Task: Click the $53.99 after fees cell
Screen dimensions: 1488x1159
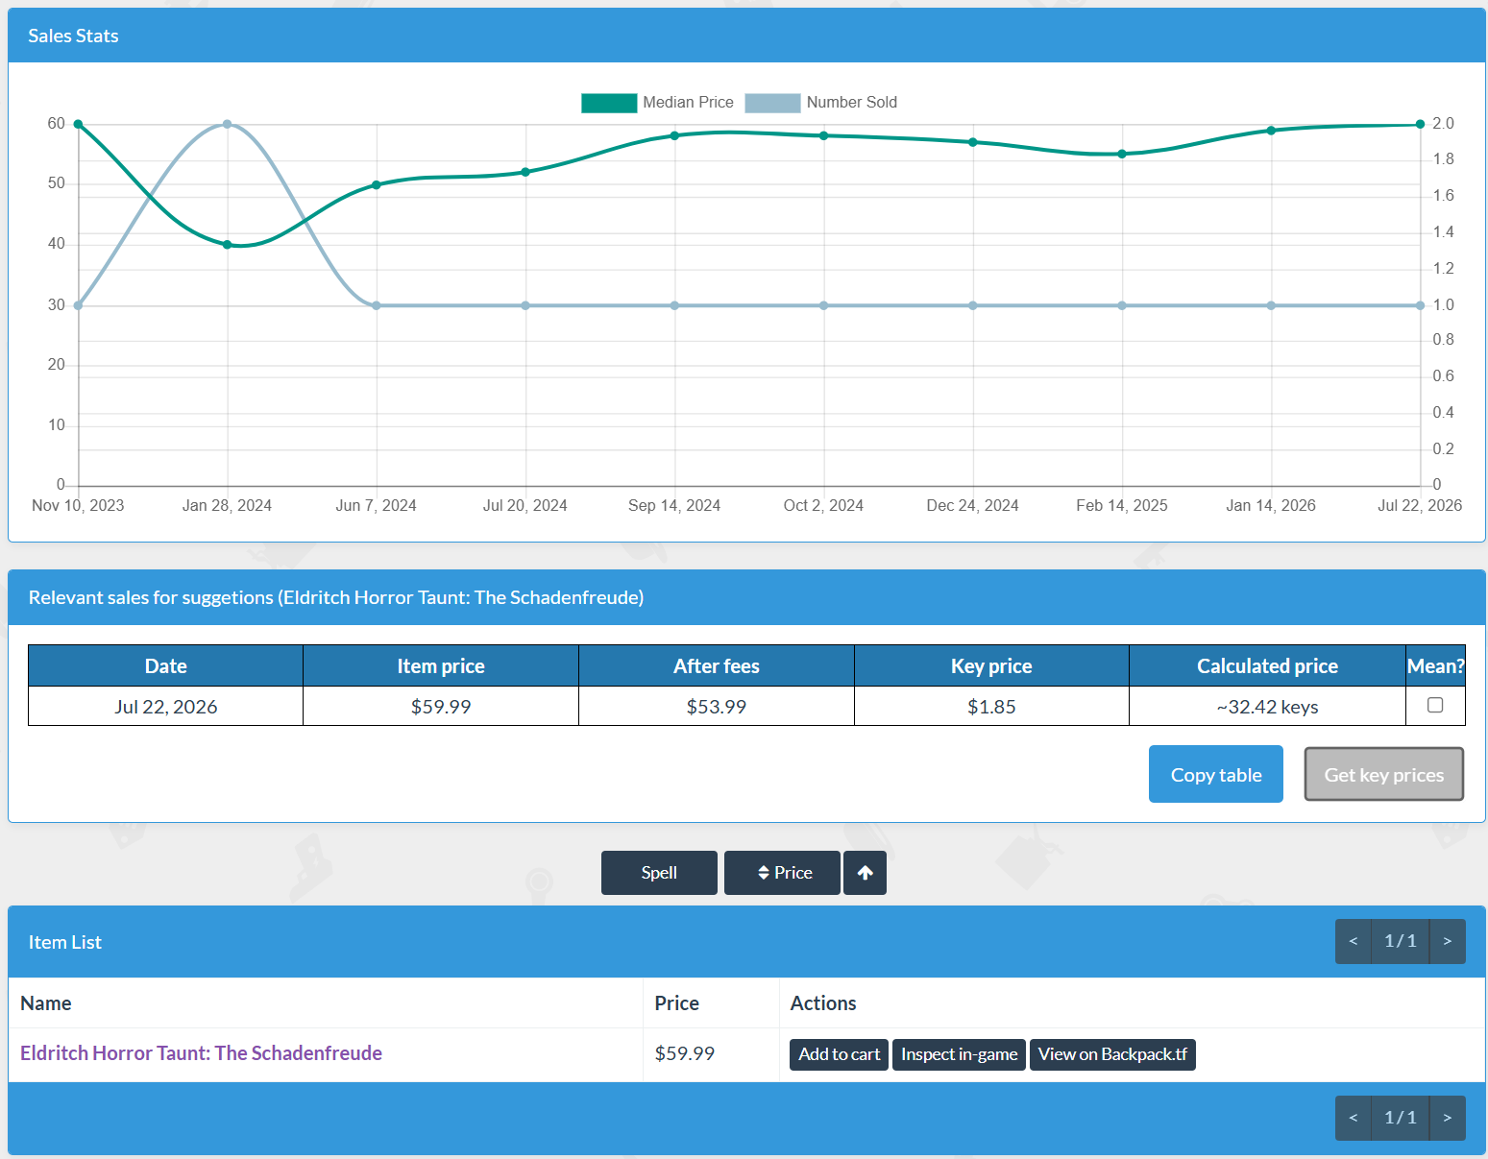Action: point(717,707)
